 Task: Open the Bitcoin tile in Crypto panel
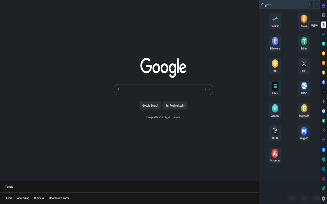pos(304,21)
